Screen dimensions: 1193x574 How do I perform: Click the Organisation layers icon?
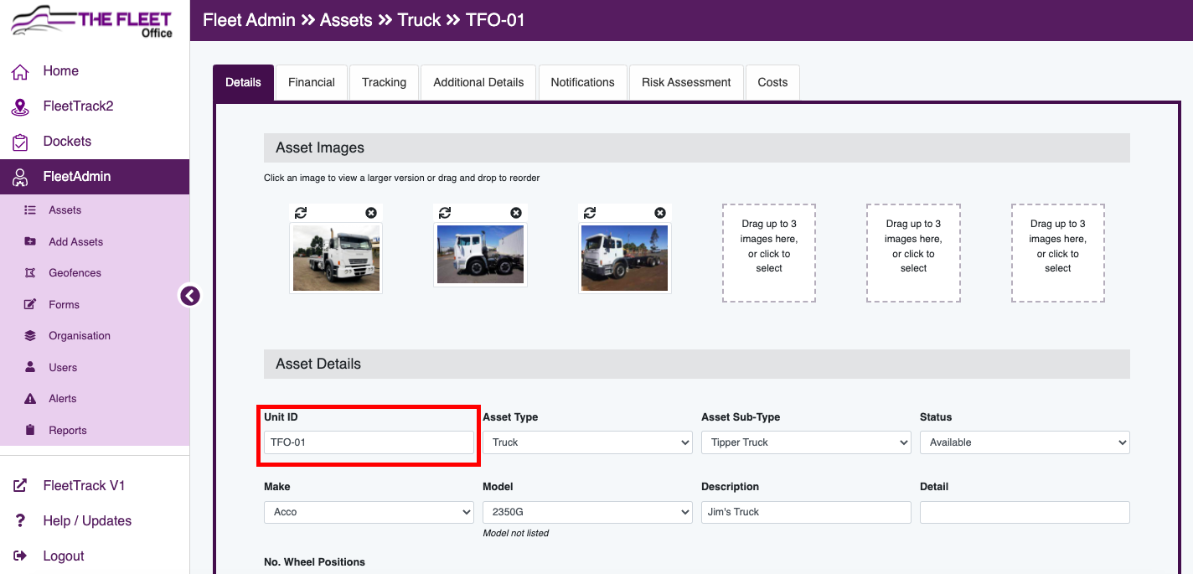coord(30,336)
